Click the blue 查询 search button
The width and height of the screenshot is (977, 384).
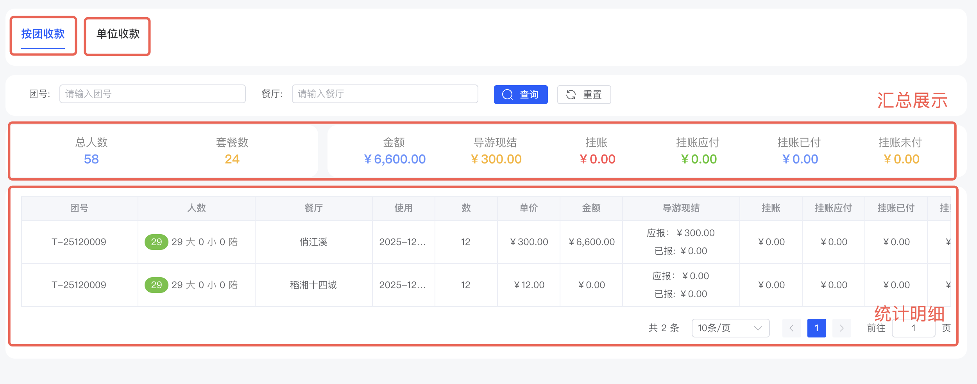(520, 95)
